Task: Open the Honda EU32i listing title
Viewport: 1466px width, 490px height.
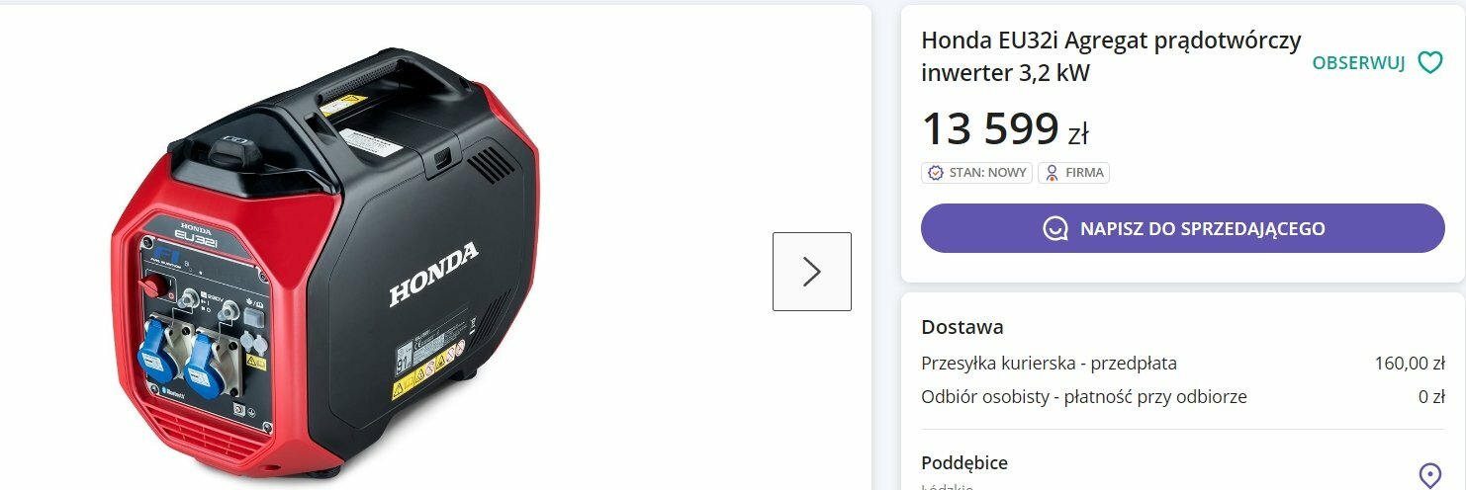Action: (1111, 56)
